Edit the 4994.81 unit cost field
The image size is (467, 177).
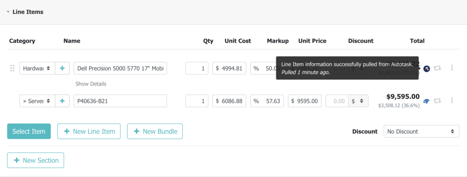[229, 68]
